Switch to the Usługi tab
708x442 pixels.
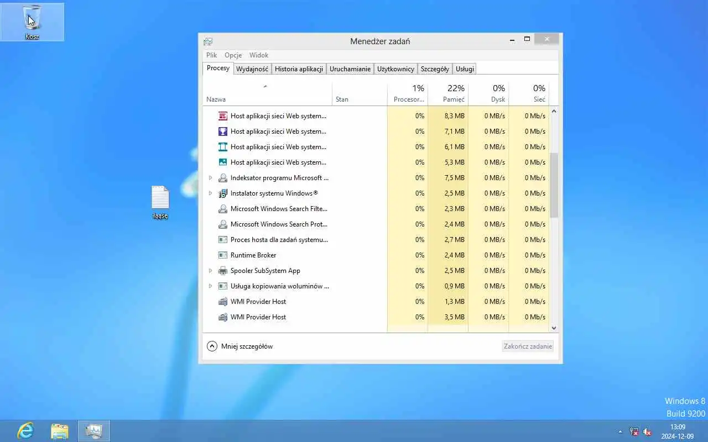(x=465, y=69)
